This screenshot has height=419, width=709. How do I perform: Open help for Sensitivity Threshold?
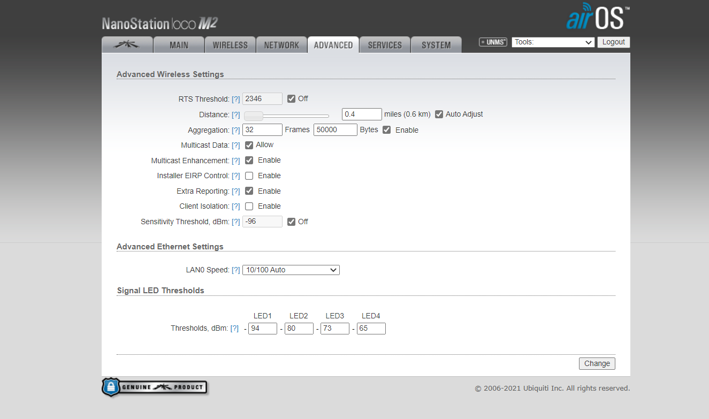(x=236, y=222)
